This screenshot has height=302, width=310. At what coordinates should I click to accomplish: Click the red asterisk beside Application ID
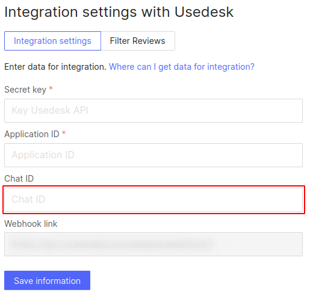64,133
